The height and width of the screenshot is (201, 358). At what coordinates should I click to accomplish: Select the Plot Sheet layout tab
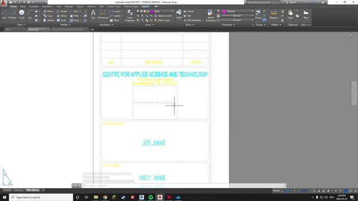(32, 190)
